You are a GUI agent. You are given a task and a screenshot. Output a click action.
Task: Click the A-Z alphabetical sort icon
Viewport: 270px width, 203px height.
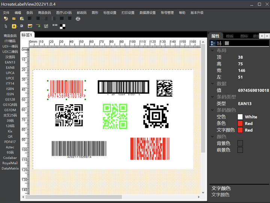219,43
